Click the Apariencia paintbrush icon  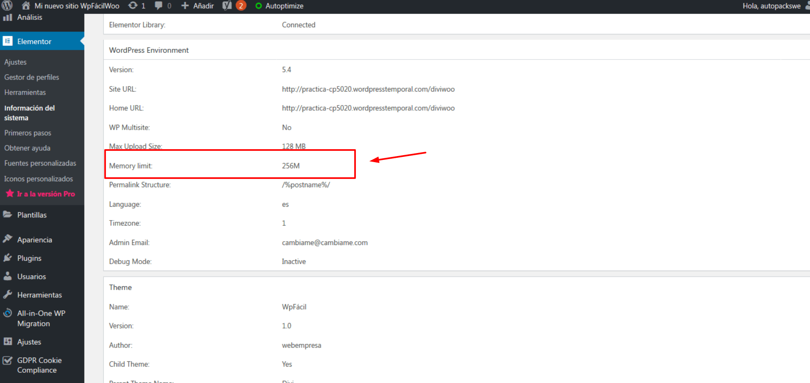pyautogui.click(x=7, y=239)
